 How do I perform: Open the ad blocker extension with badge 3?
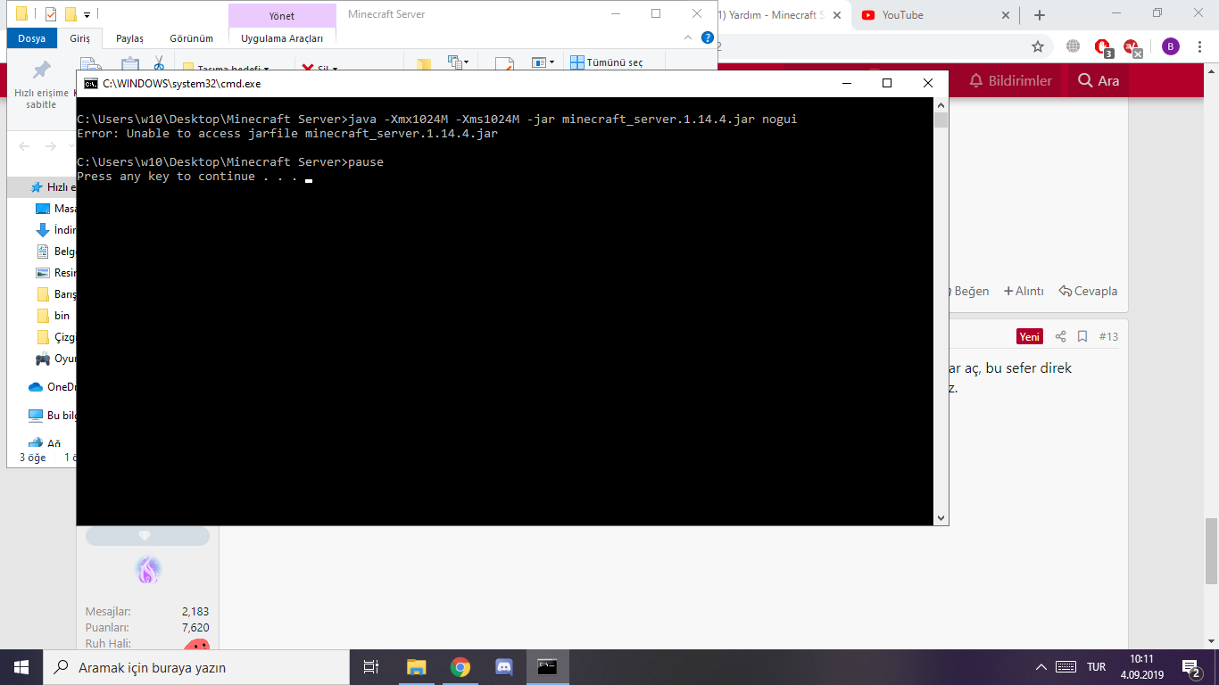point(1103,47)
